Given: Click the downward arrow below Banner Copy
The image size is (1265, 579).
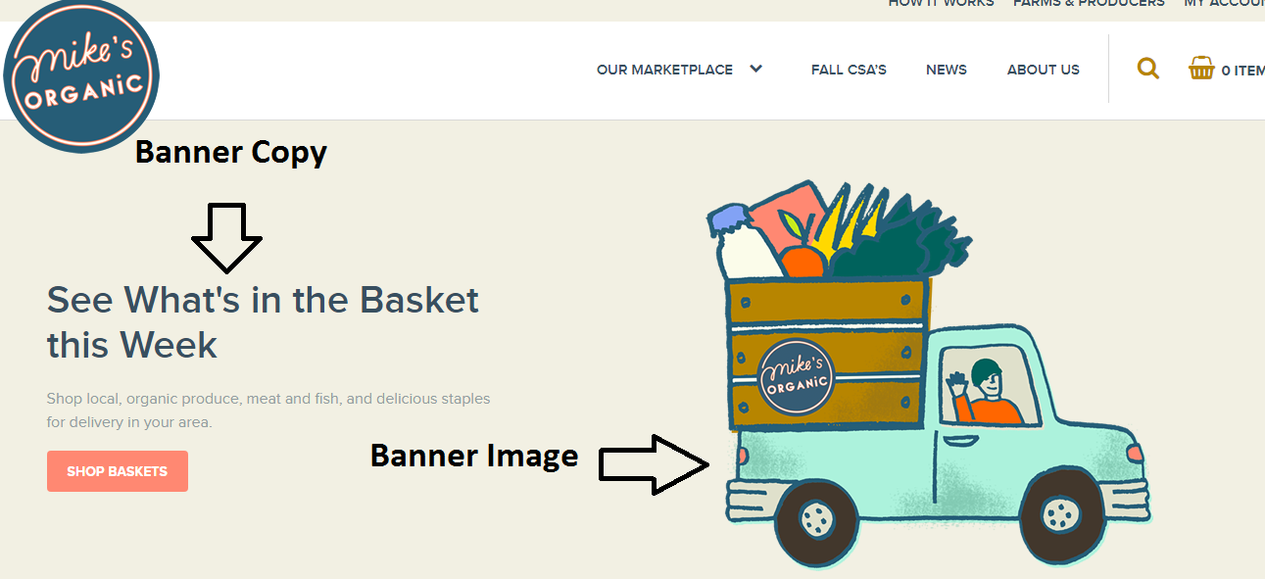Looking at the screenshot, I should tap(226, 238).
